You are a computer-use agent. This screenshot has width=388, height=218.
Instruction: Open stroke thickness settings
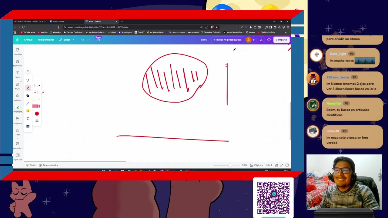pyautogui.click(x=37, y=120)
